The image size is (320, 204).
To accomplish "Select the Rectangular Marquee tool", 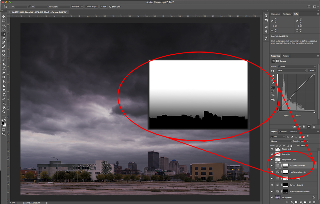I will (4, 21).
